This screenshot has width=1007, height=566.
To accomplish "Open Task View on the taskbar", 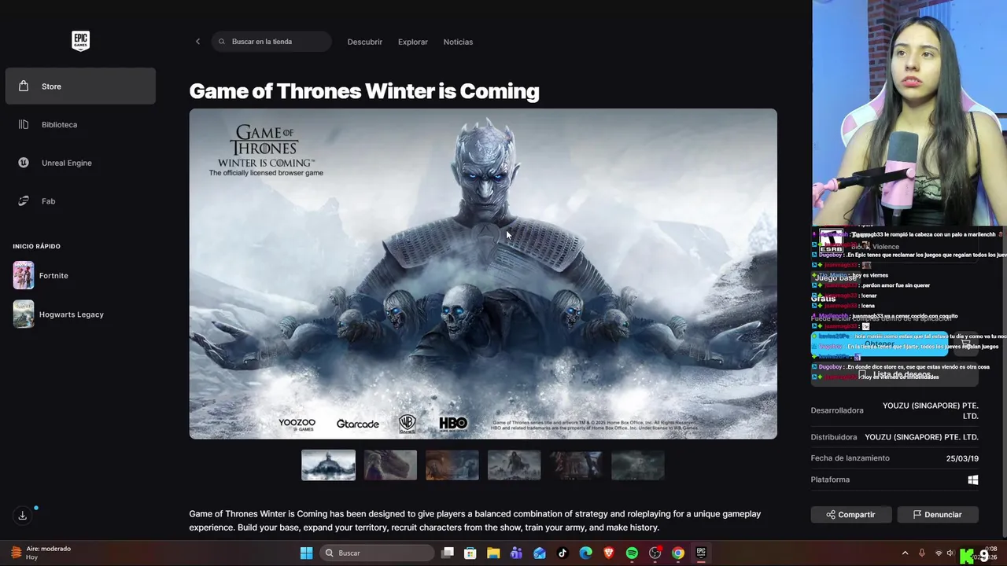I will pos(448,553).
